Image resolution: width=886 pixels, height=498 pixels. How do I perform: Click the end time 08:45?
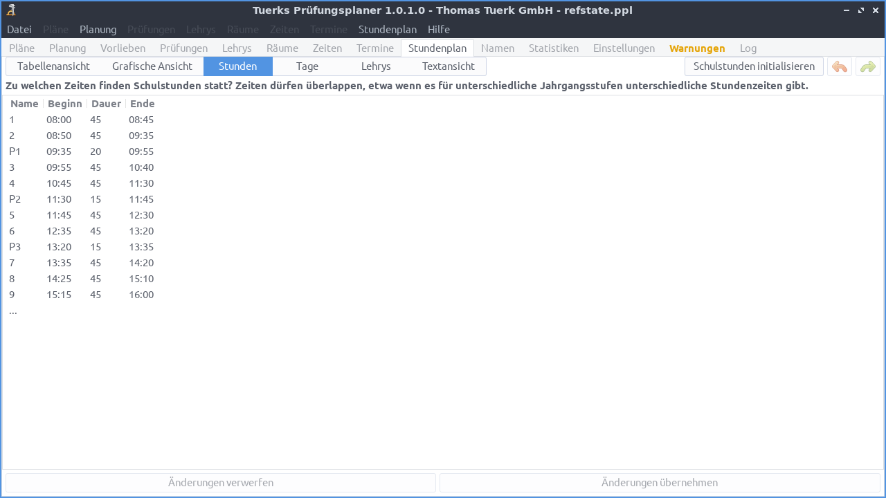[x=141, y=120]
